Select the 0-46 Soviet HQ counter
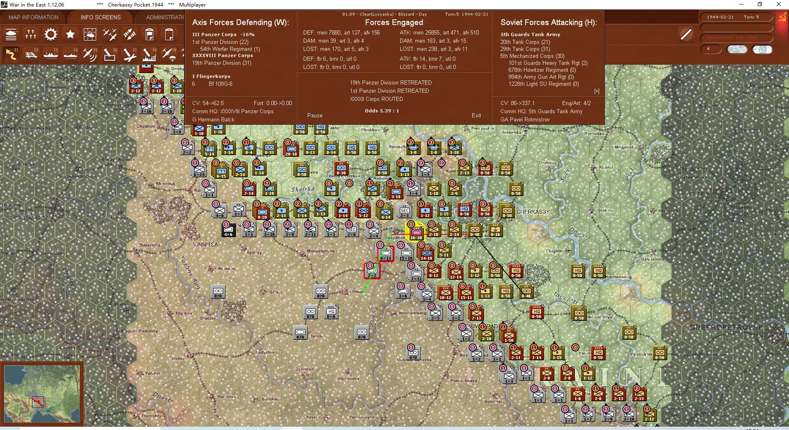Viewport: 789px width, 430px height. pos(526,292)
